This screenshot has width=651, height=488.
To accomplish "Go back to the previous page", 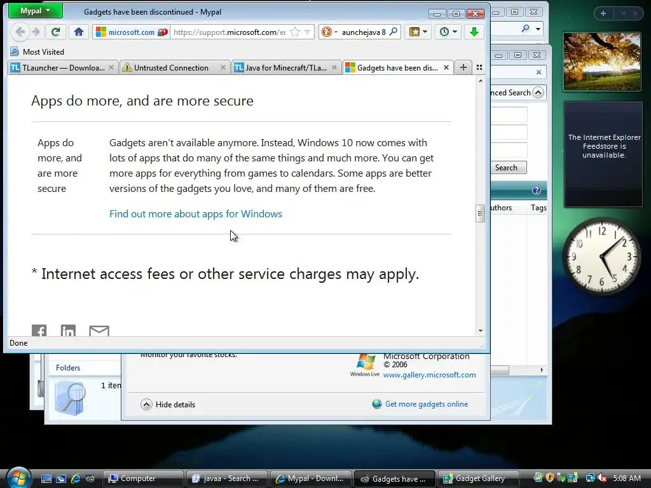I will coord(20,32).
